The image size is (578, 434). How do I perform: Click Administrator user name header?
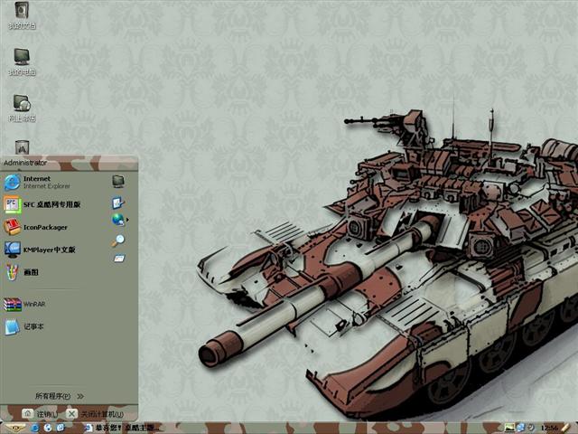pos(25,163)
